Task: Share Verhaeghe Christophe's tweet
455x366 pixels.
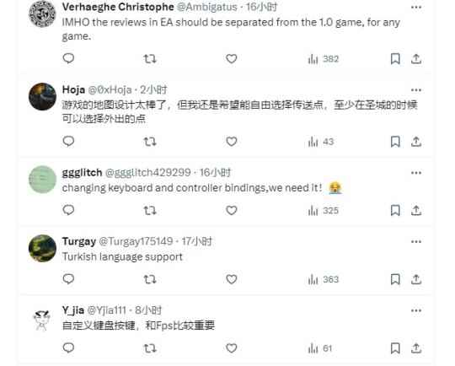Action: click(416, 59)
